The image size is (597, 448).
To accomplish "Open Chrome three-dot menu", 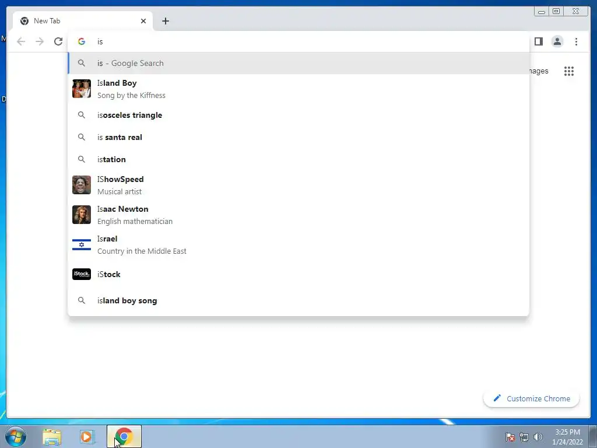I will coord(576,41).
